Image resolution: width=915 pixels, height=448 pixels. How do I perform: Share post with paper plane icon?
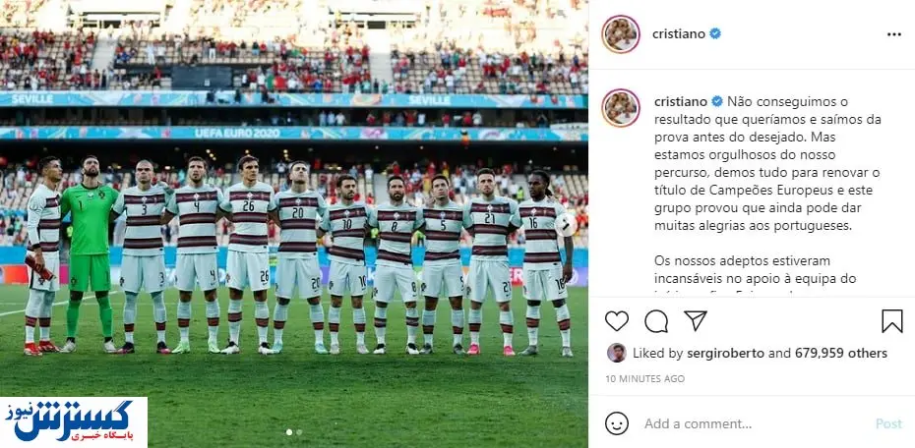[x=695, y=321]
